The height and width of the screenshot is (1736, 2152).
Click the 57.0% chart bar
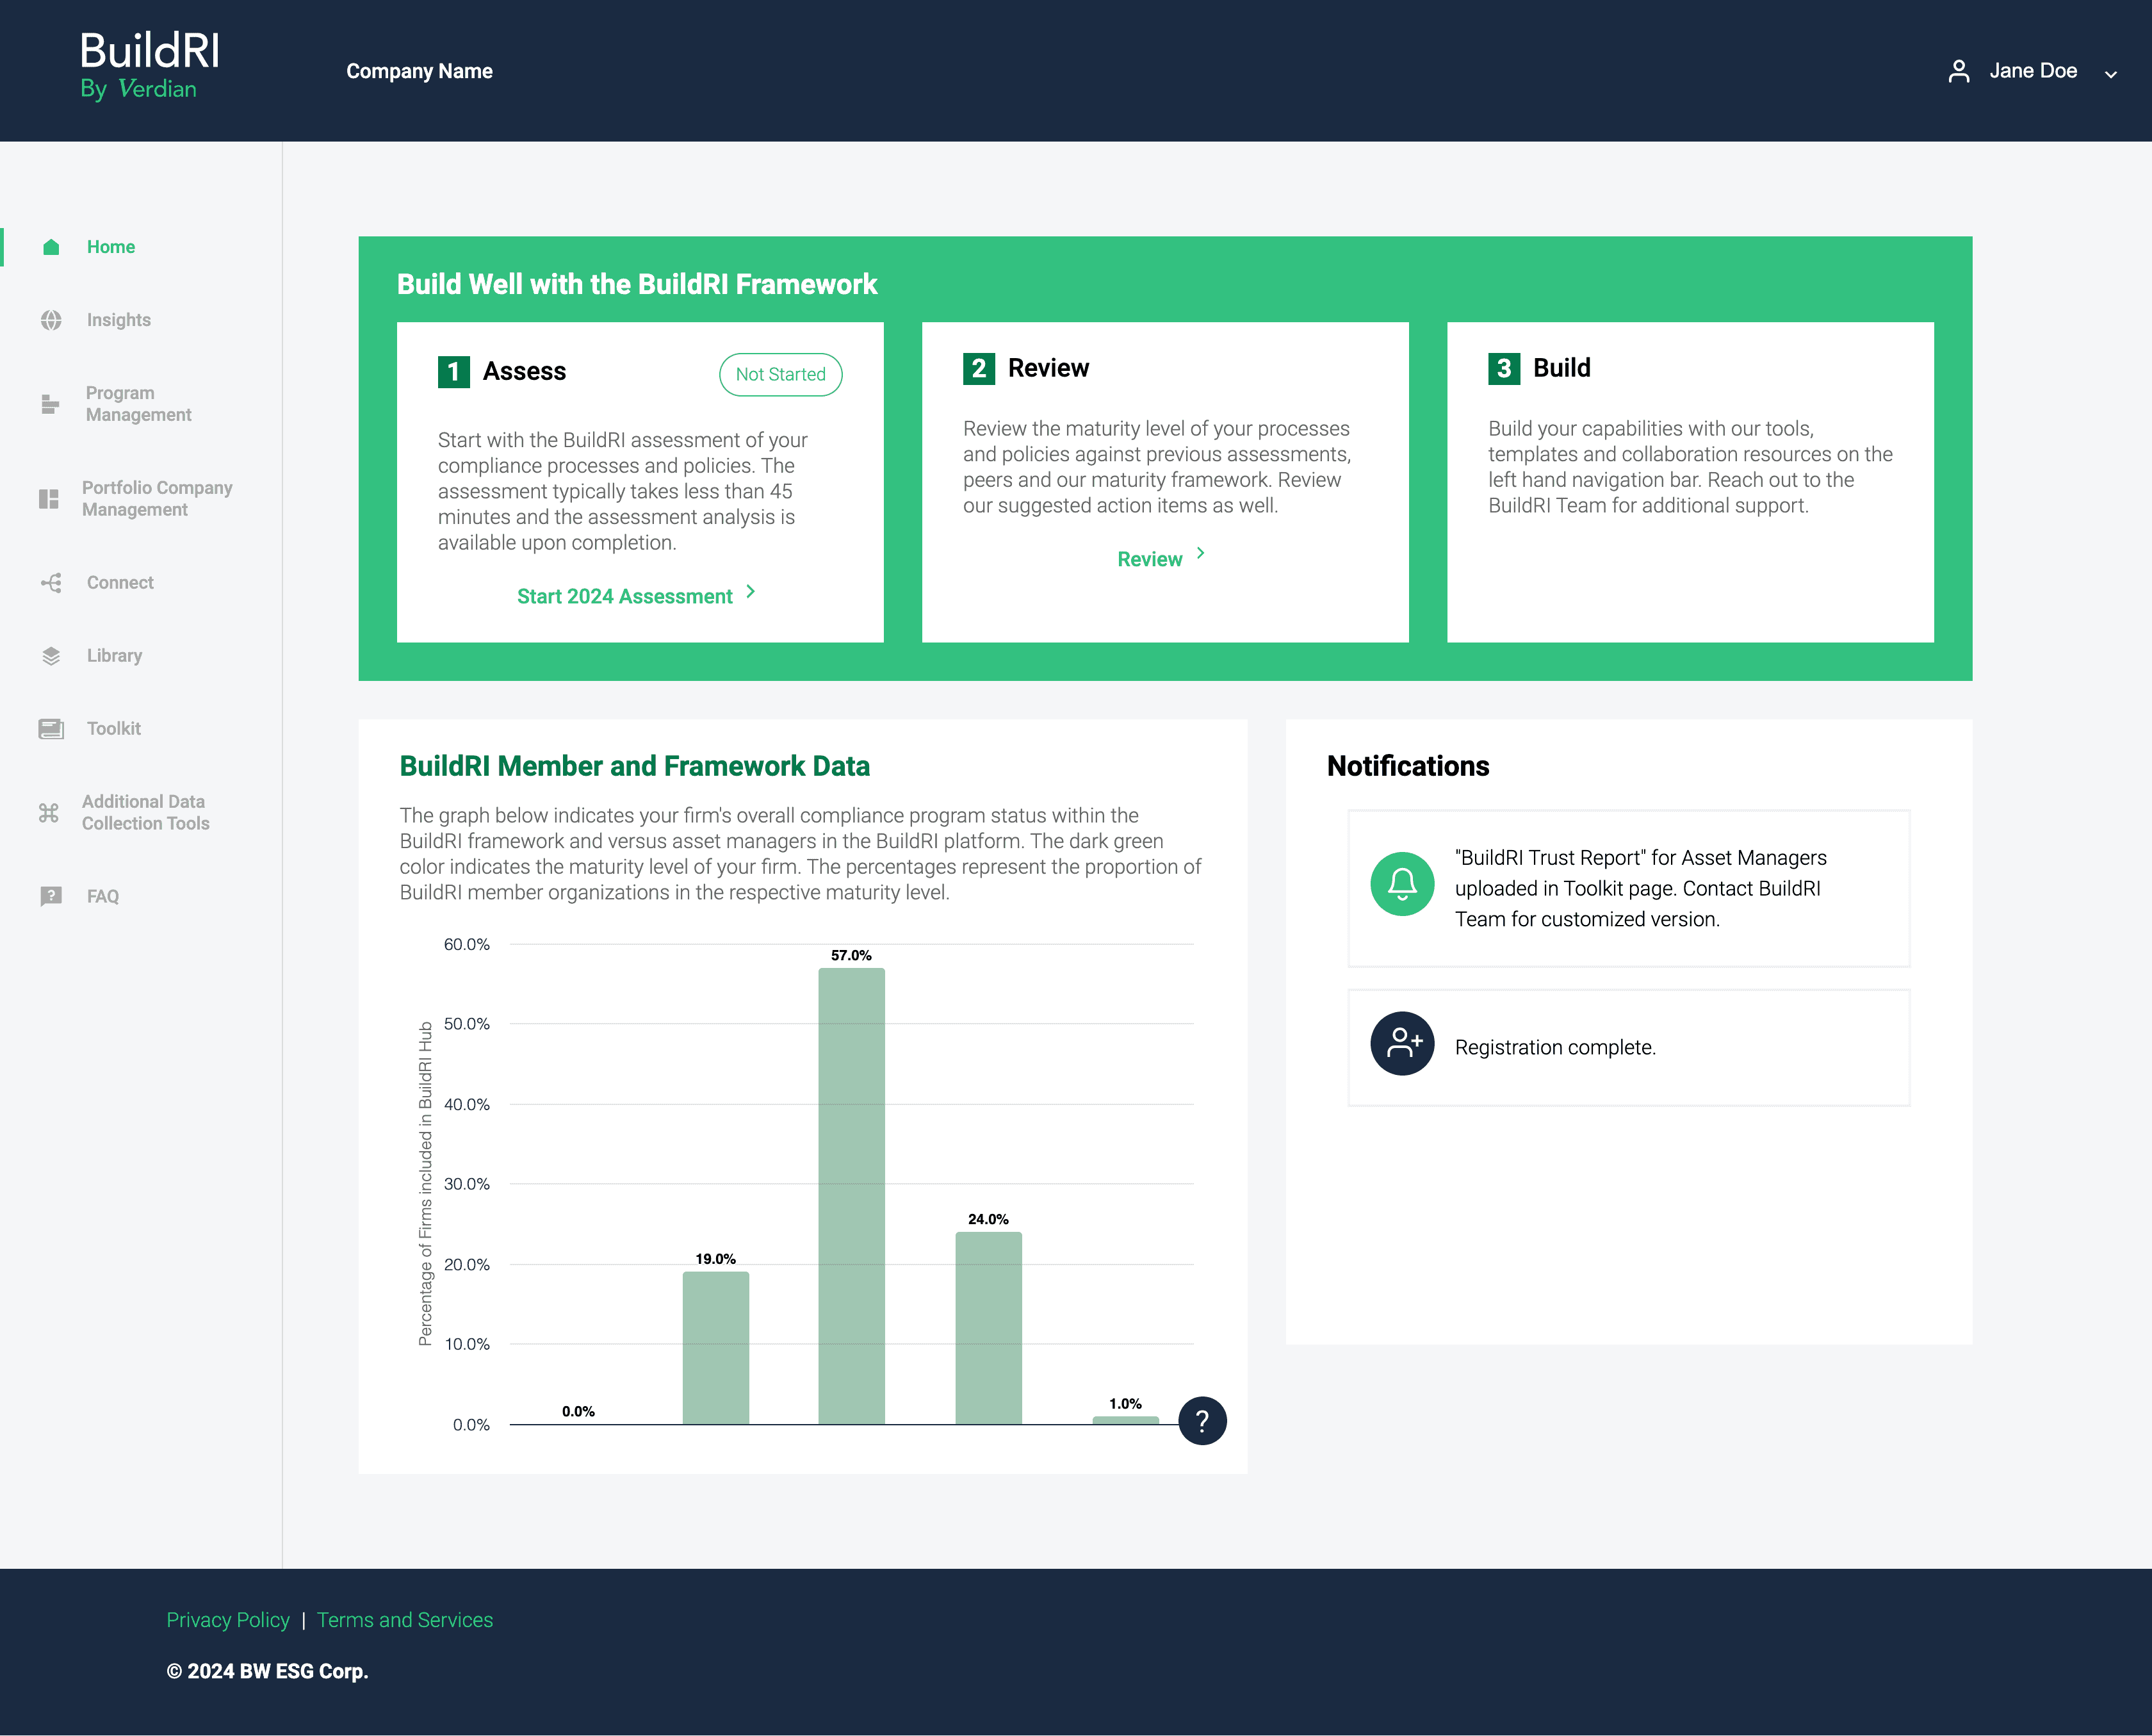pyautogui.click(x=851, y=1195)
